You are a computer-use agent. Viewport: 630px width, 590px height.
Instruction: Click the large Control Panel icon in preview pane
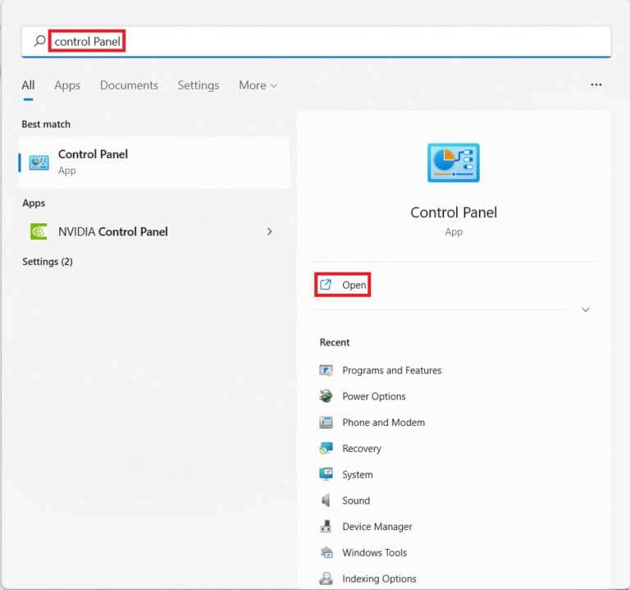point(453,162)
